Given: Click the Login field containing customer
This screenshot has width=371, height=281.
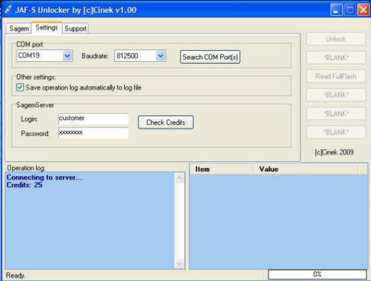Looking at the screenshot, I should (x=93, y=119).
